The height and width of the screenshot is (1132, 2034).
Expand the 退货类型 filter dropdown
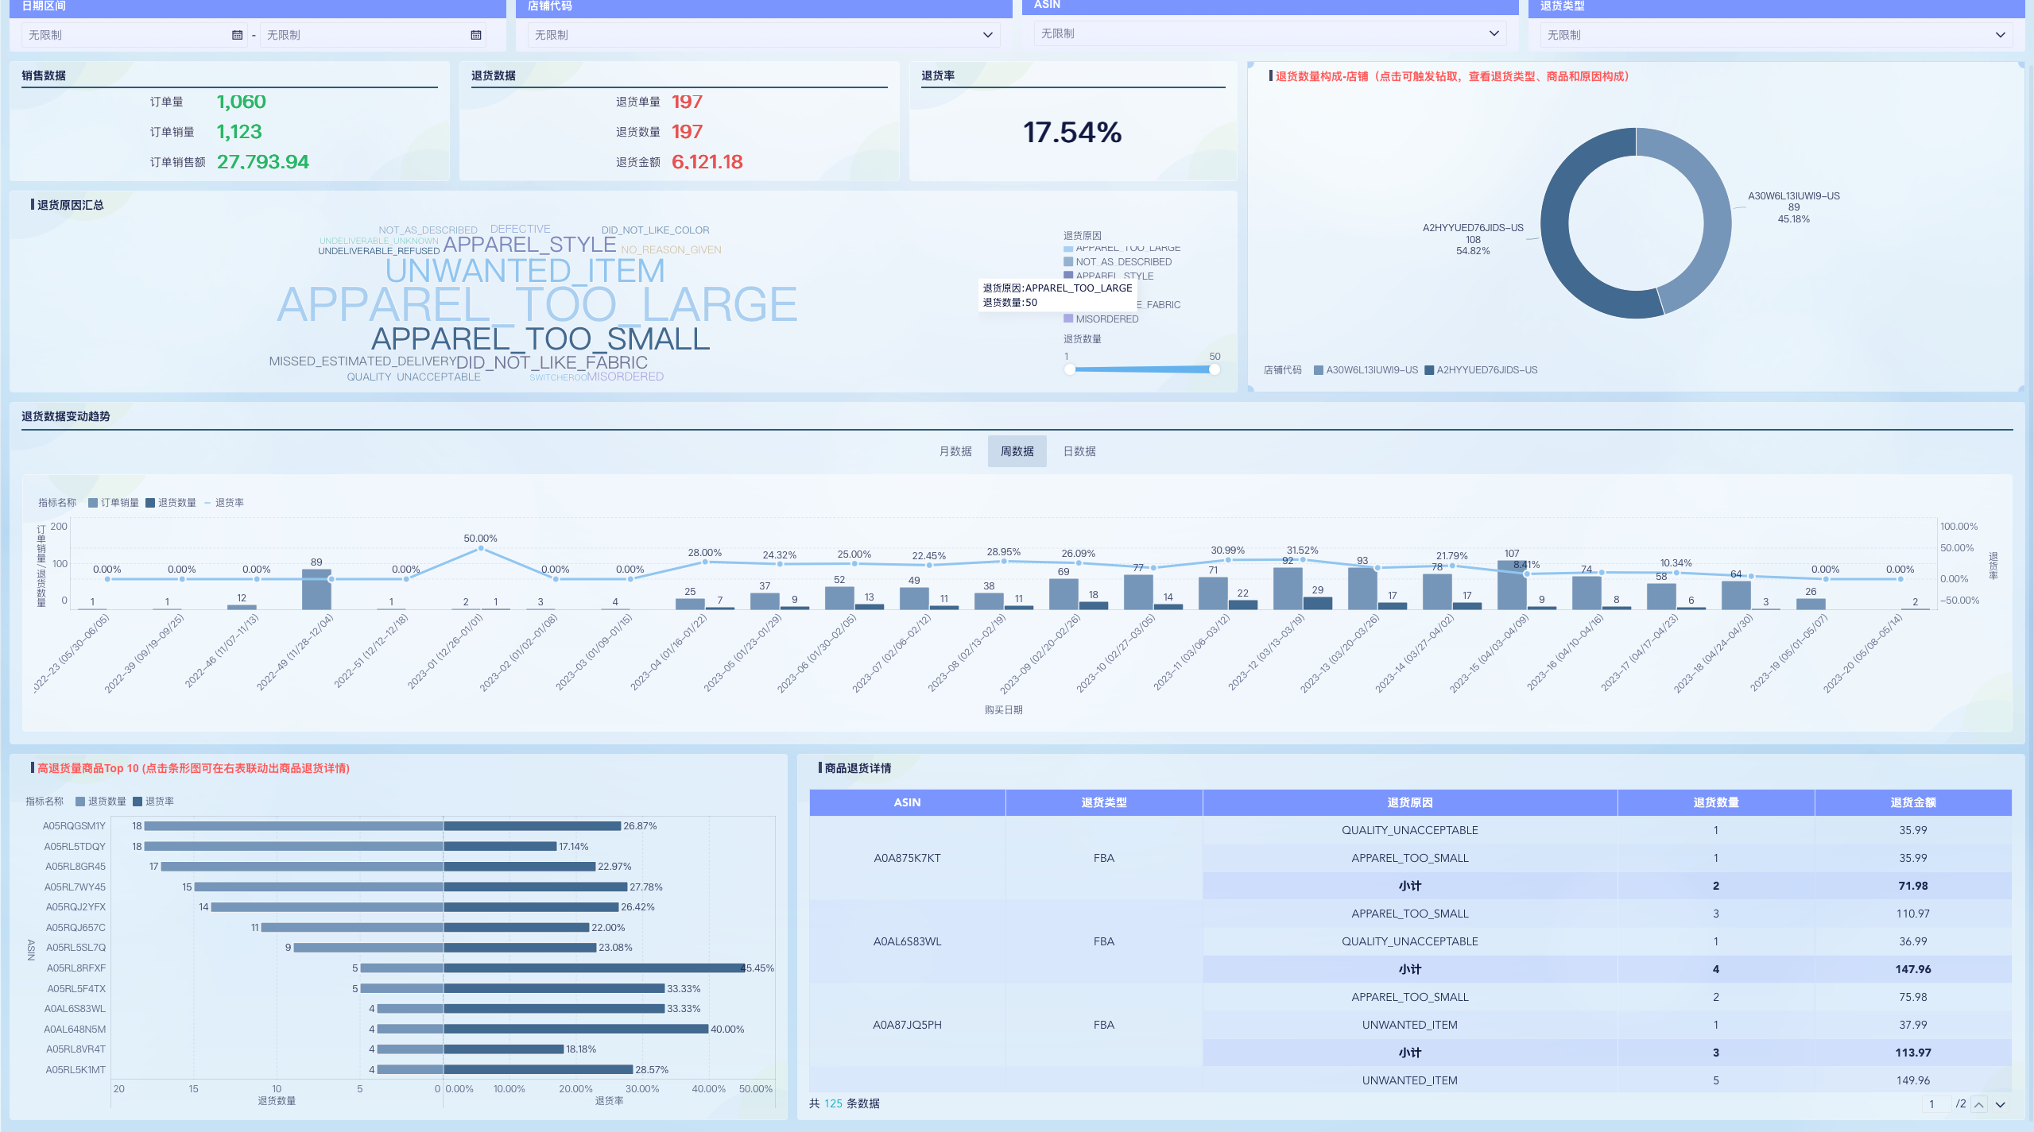2000,35
